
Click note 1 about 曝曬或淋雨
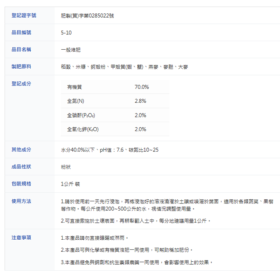95,238
